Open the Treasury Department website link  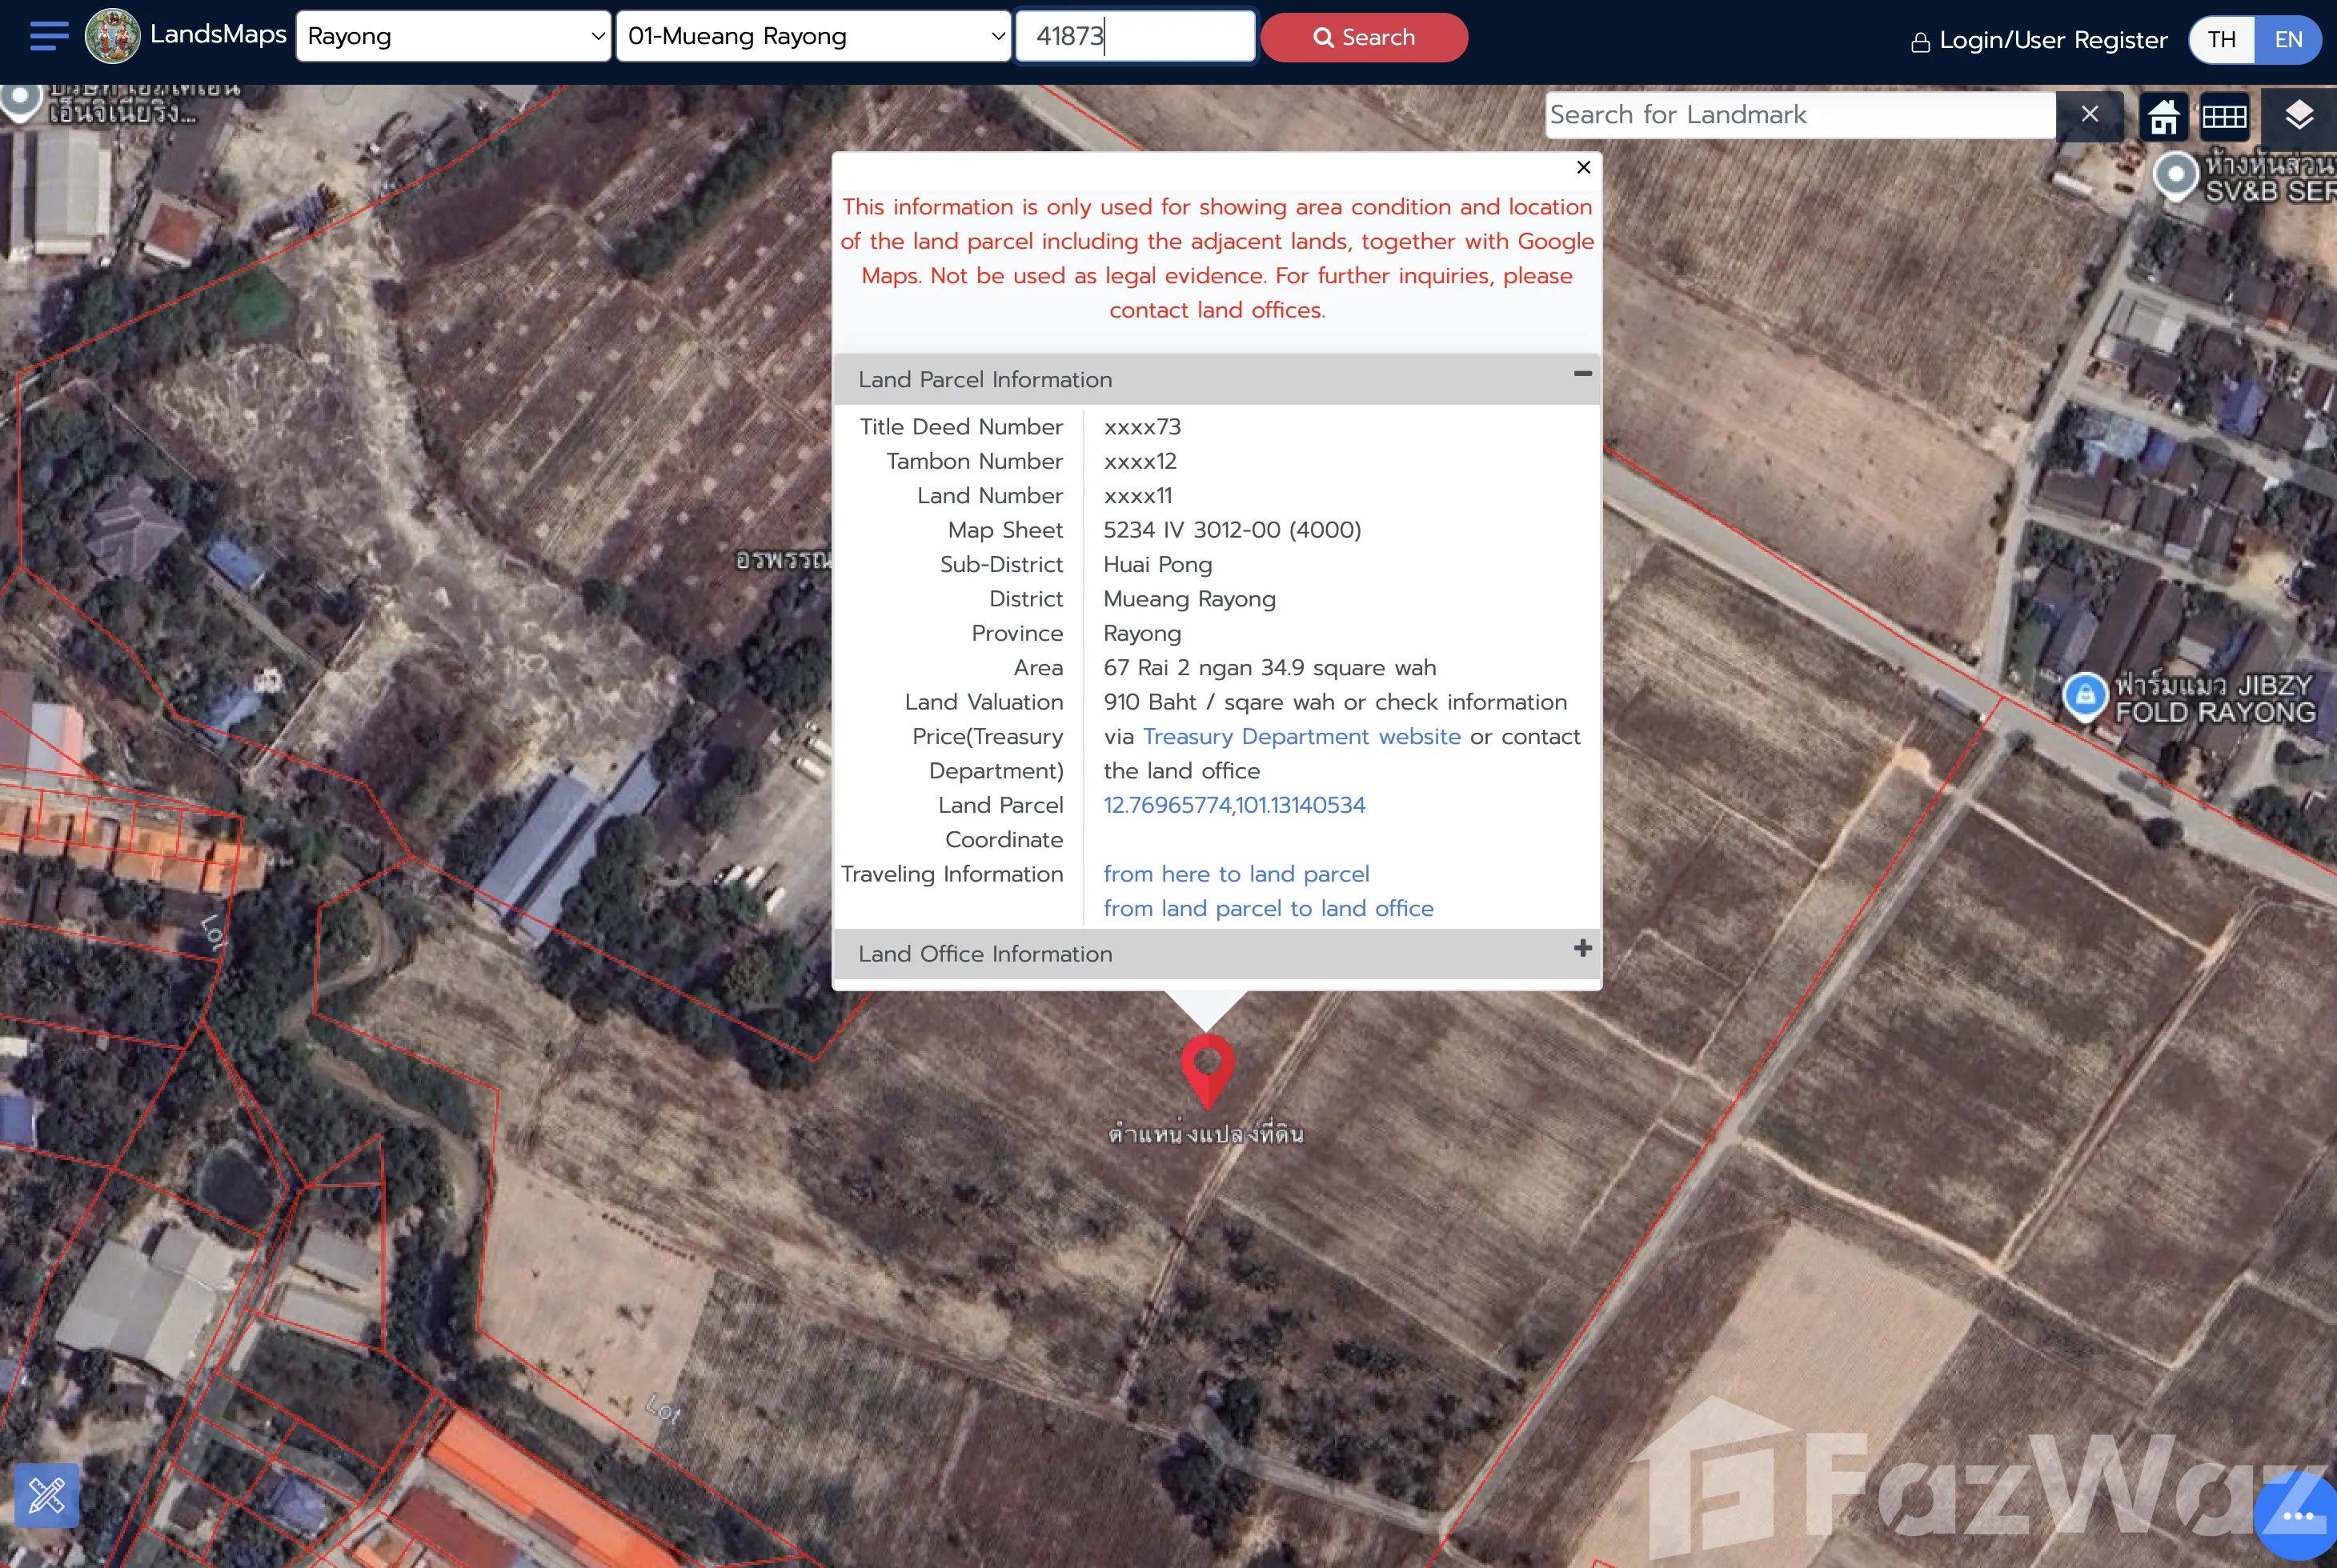1301,737
